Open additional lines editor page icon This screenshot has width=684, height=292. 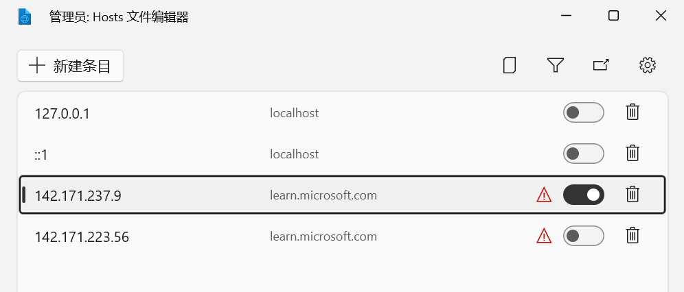coord(510,65)
